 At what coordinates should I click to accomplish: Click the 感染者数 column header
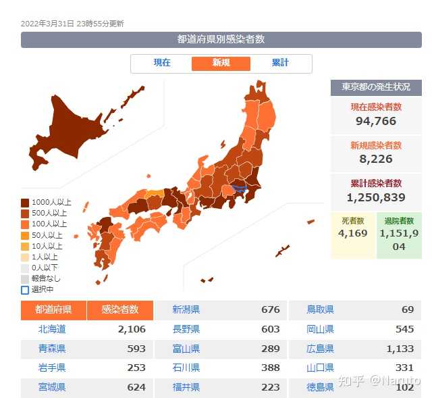(x=120, y=310)
